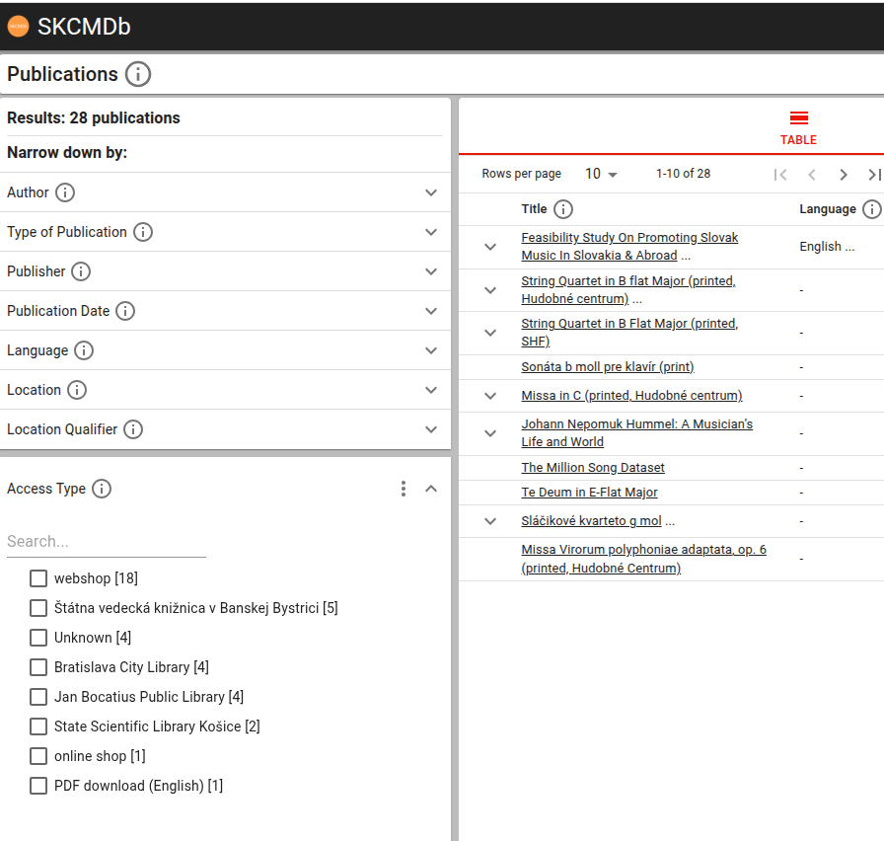Click info icon next to Author filter

coord(65,192)
